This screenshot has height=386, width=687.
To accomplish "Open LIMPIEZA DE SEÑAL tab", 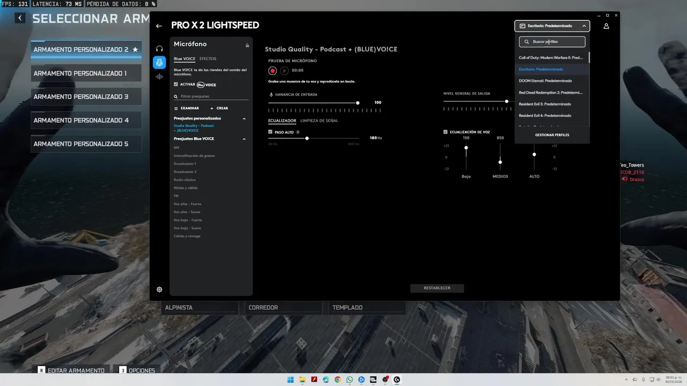I will [x=319, y=121].
